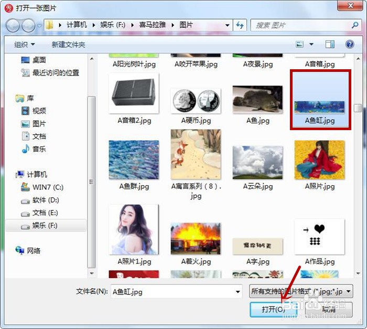The image size is (367, 329).
Task: Click file name A音箱.jpg
Action: pos(320,64)
